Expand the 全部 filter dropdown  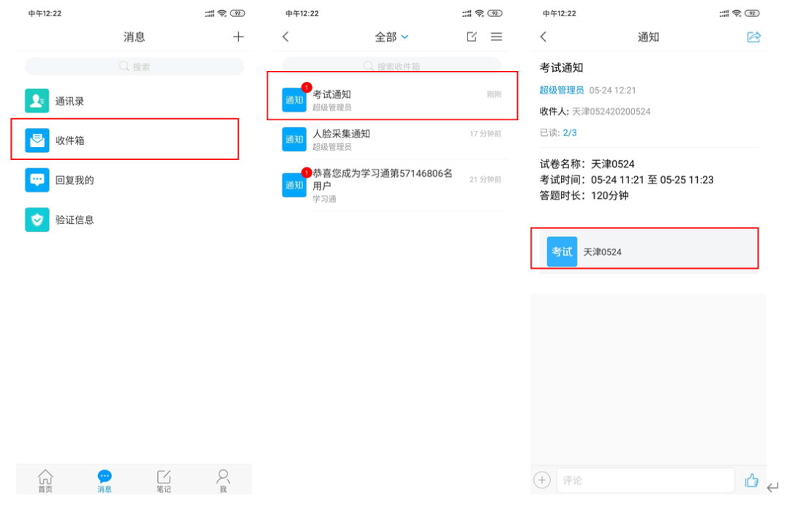(391, 37)
